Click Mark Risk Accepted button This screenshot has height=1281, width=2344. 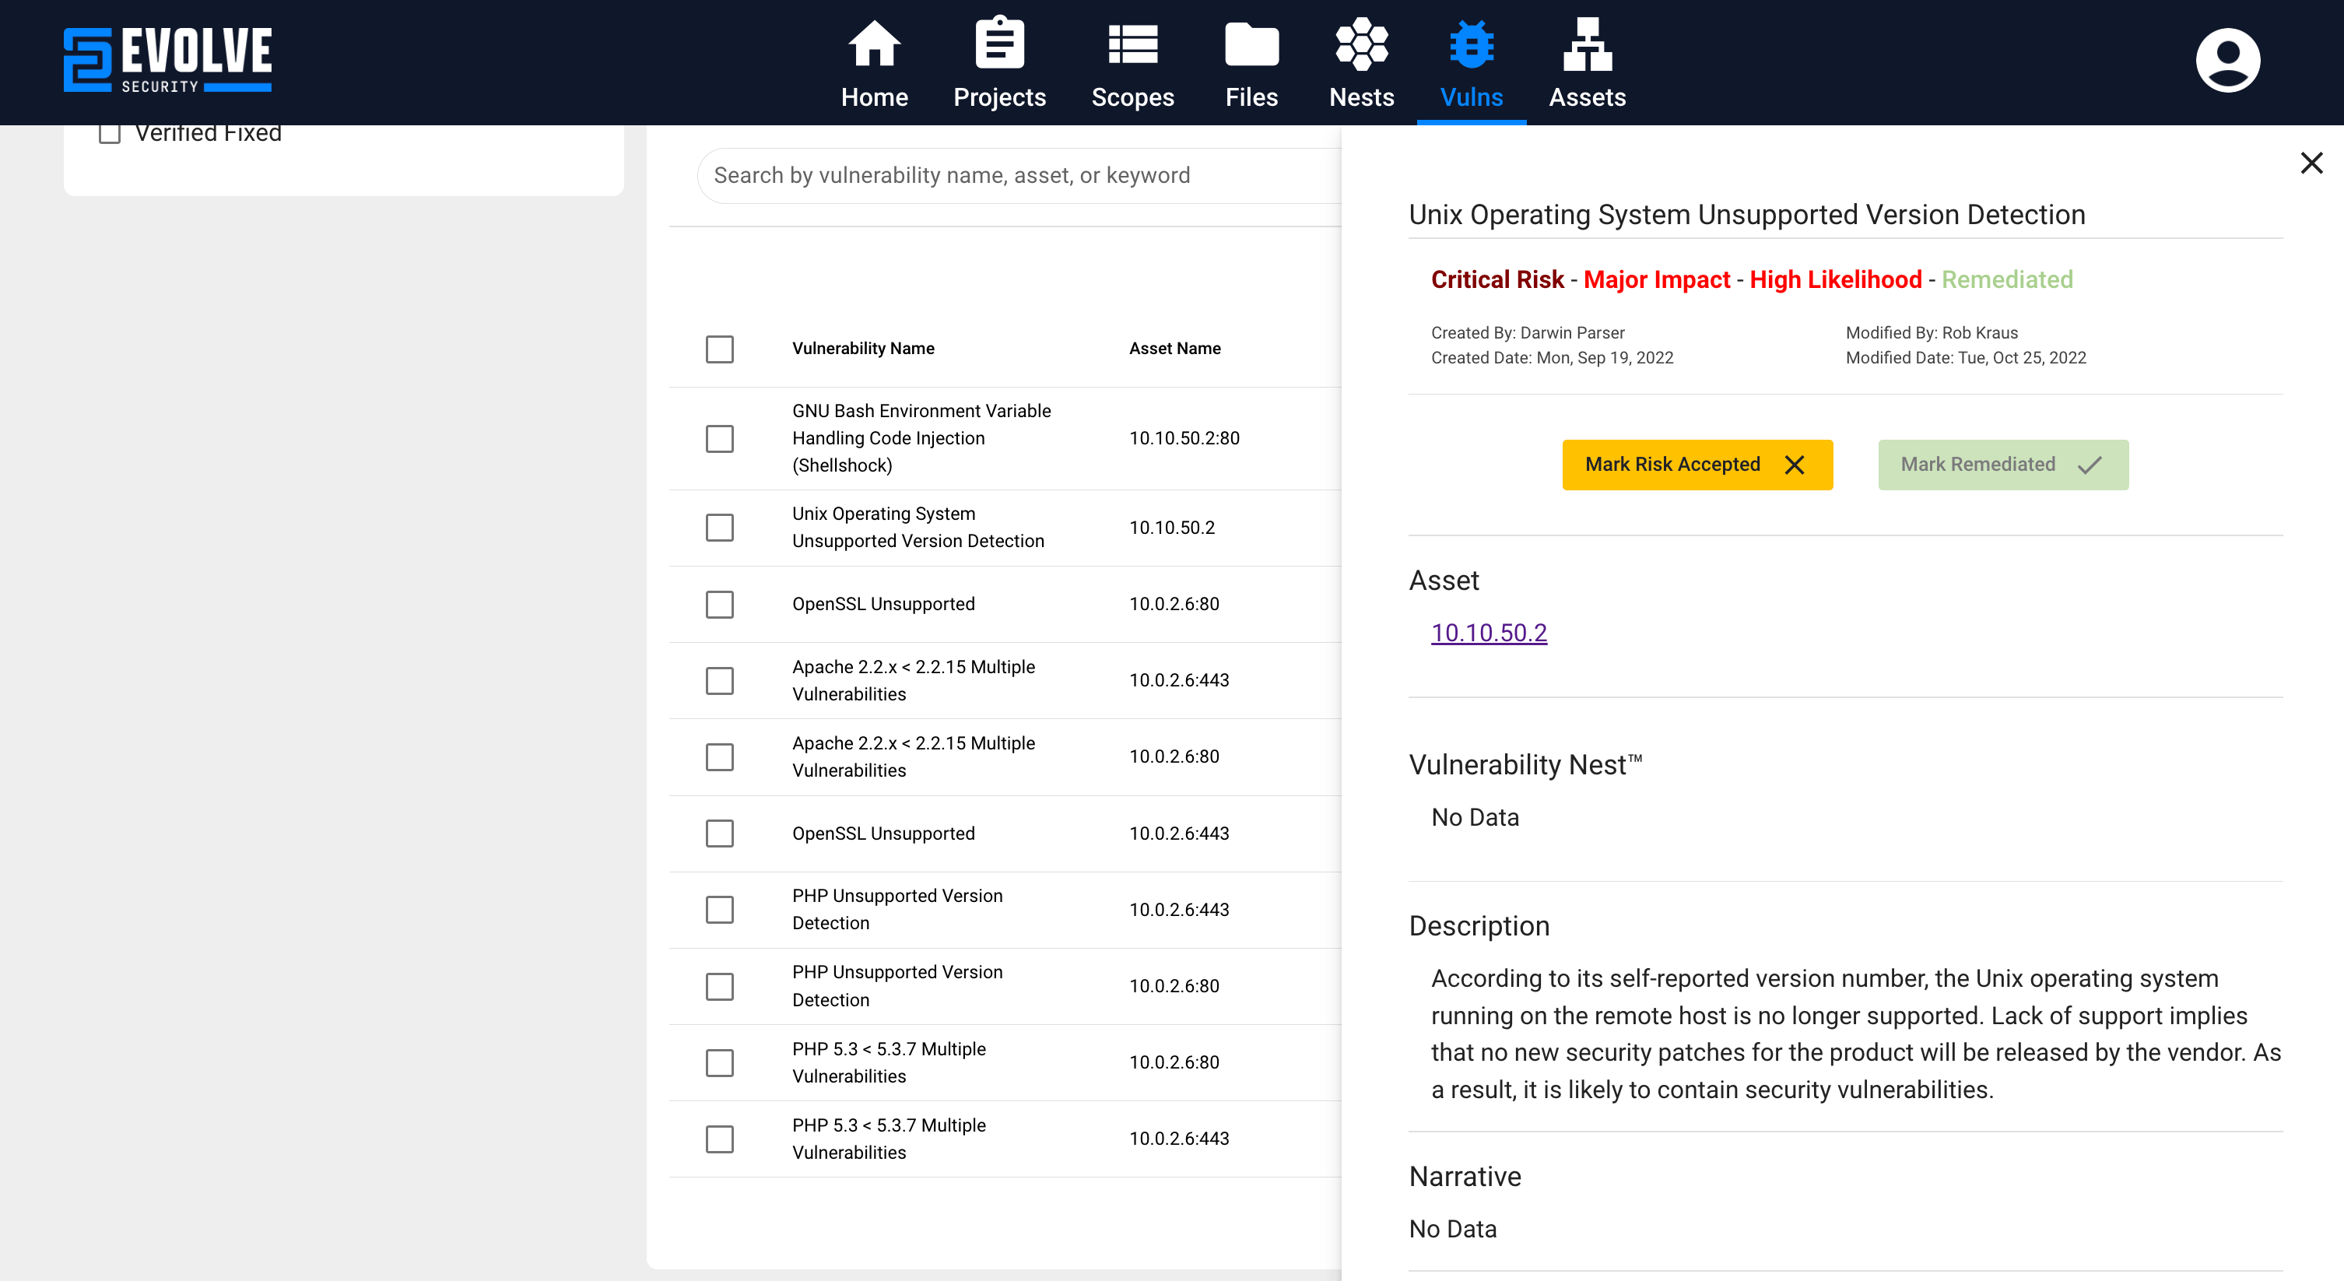[1696, 465]
